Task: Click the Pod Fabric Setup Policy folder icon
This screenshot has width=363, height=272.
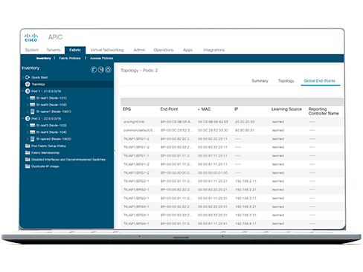Action: pyautogui.click(x=28, y=146)
